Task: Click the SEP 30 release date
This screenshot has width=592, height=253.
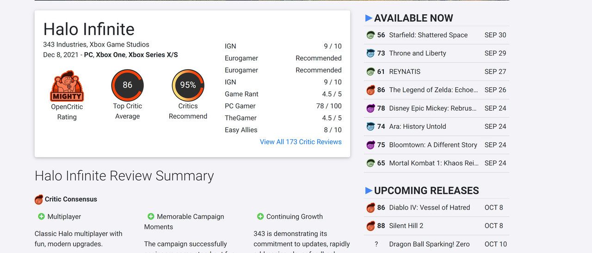Action: coord(495,35)
